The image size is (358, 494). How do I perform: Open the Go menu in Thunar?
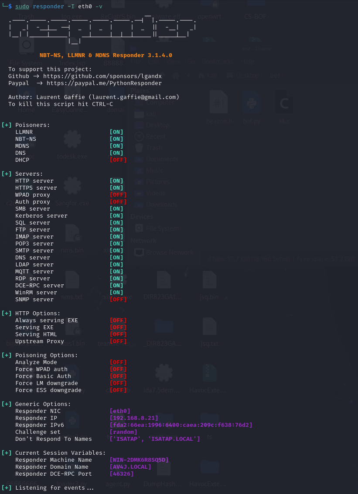191,61
